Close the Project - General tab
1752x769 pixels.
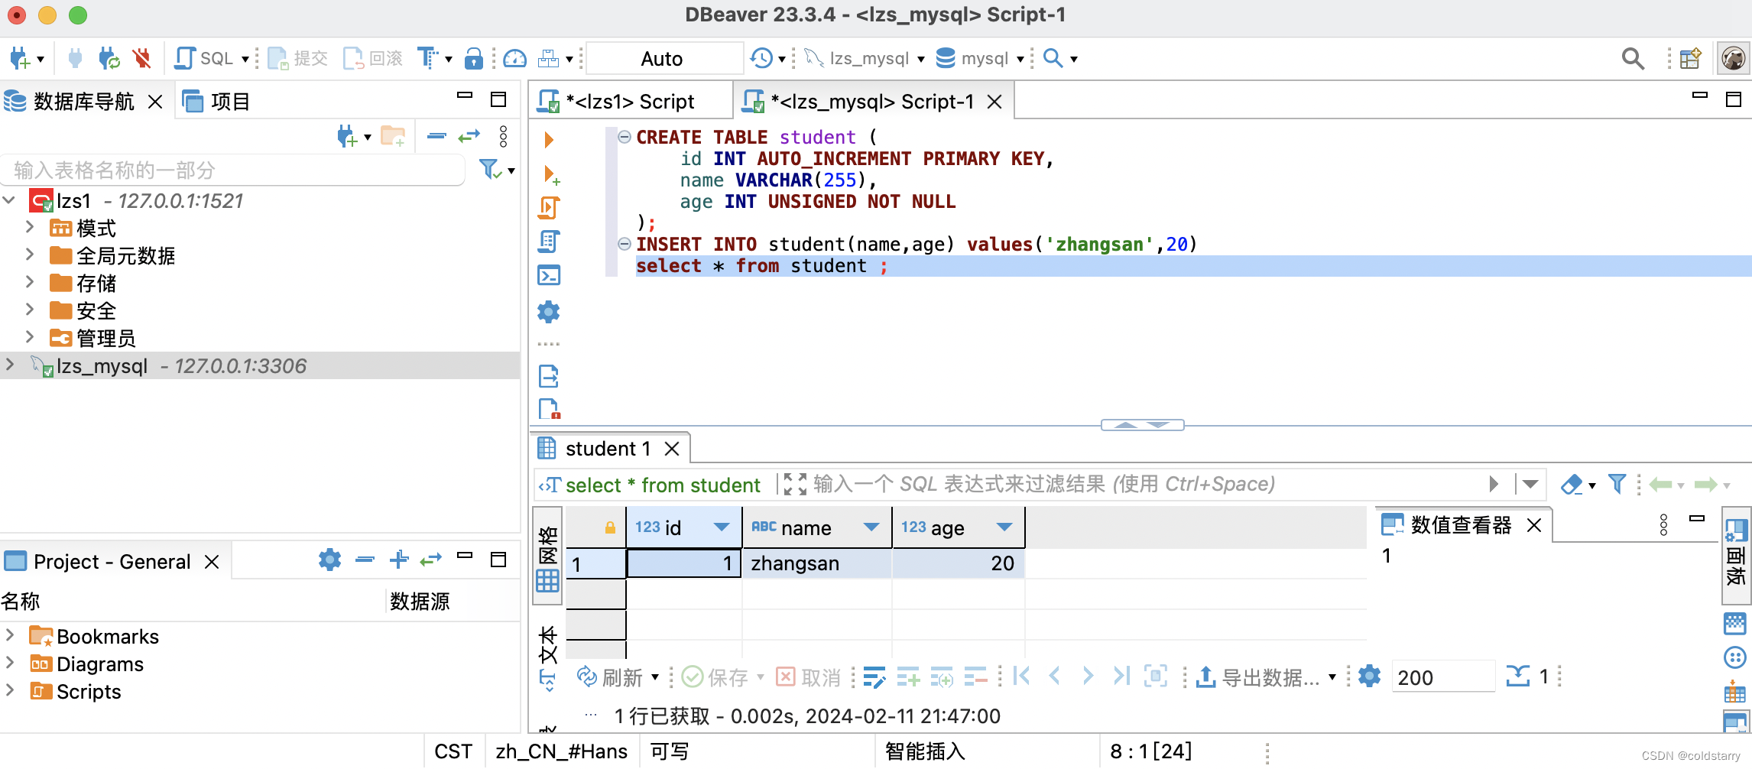212,562
